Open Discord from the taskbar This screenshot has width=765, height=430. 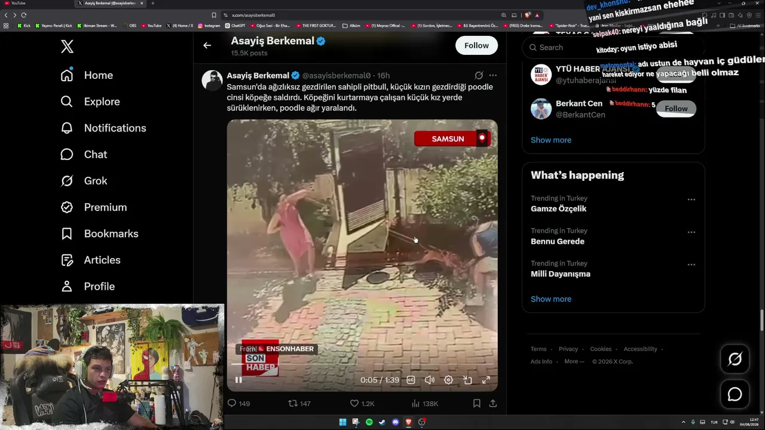click(395, 422)
